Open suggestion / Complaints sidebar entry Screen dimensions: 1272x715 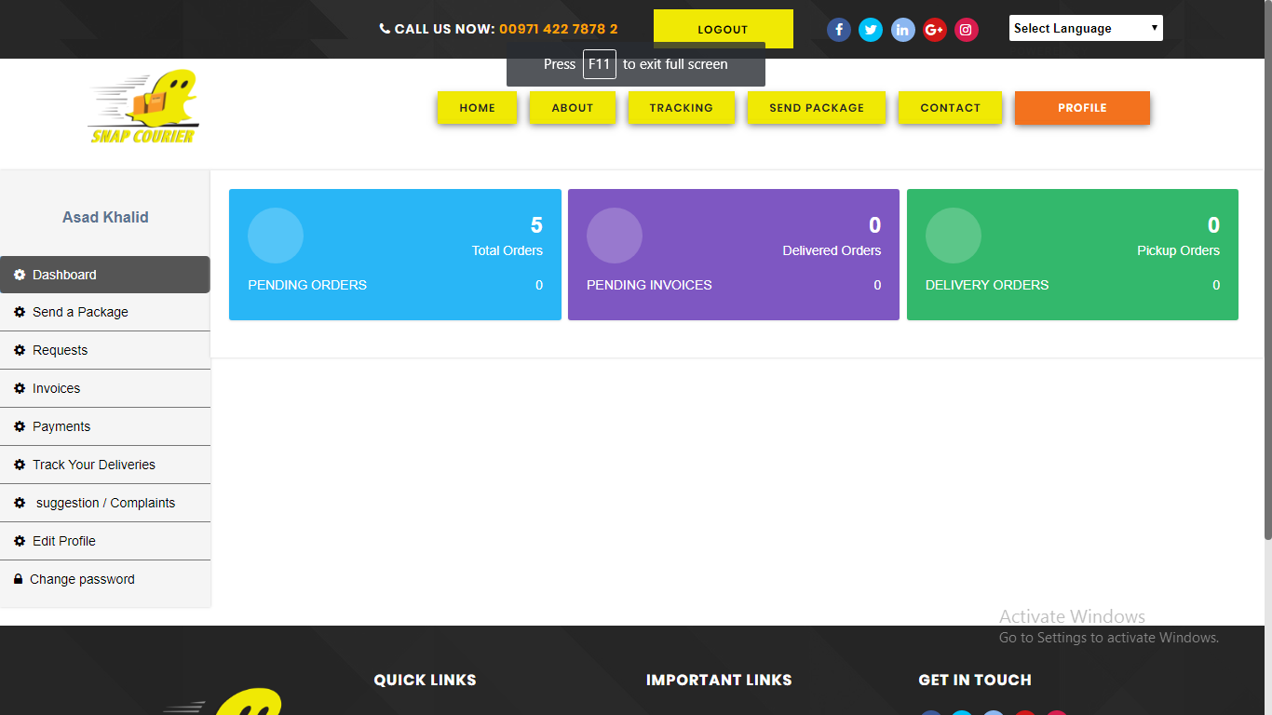coord(105,503)
